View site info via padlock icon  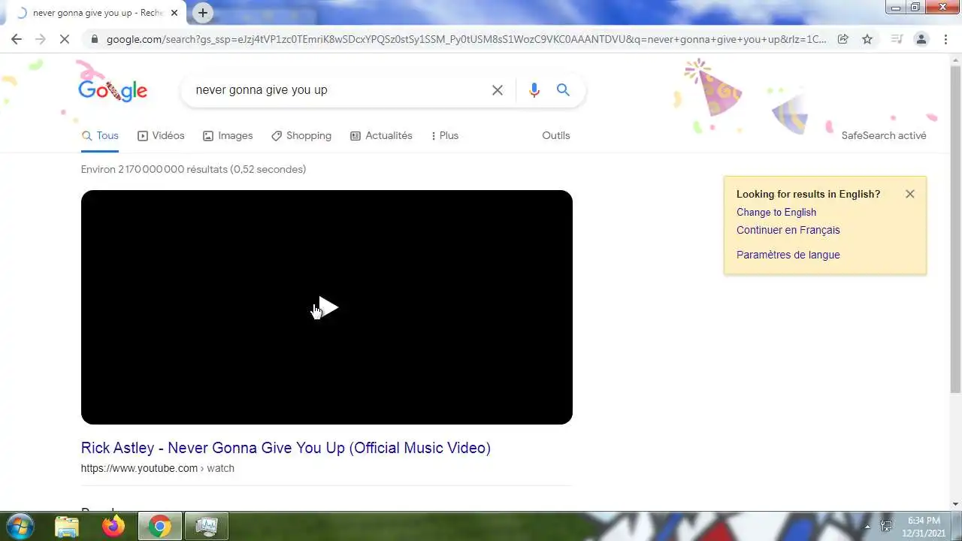point(94,39)
